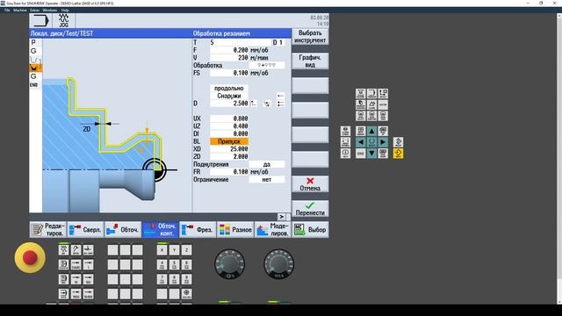Click the cursor up arrow key
The width and height of the screenshot is (562, 316).
point(371,131)
